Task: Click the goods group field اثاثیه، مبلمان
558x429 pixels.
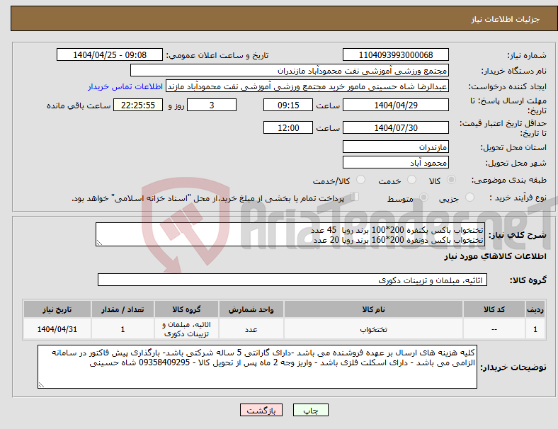Action: click(x=292, y=280)
